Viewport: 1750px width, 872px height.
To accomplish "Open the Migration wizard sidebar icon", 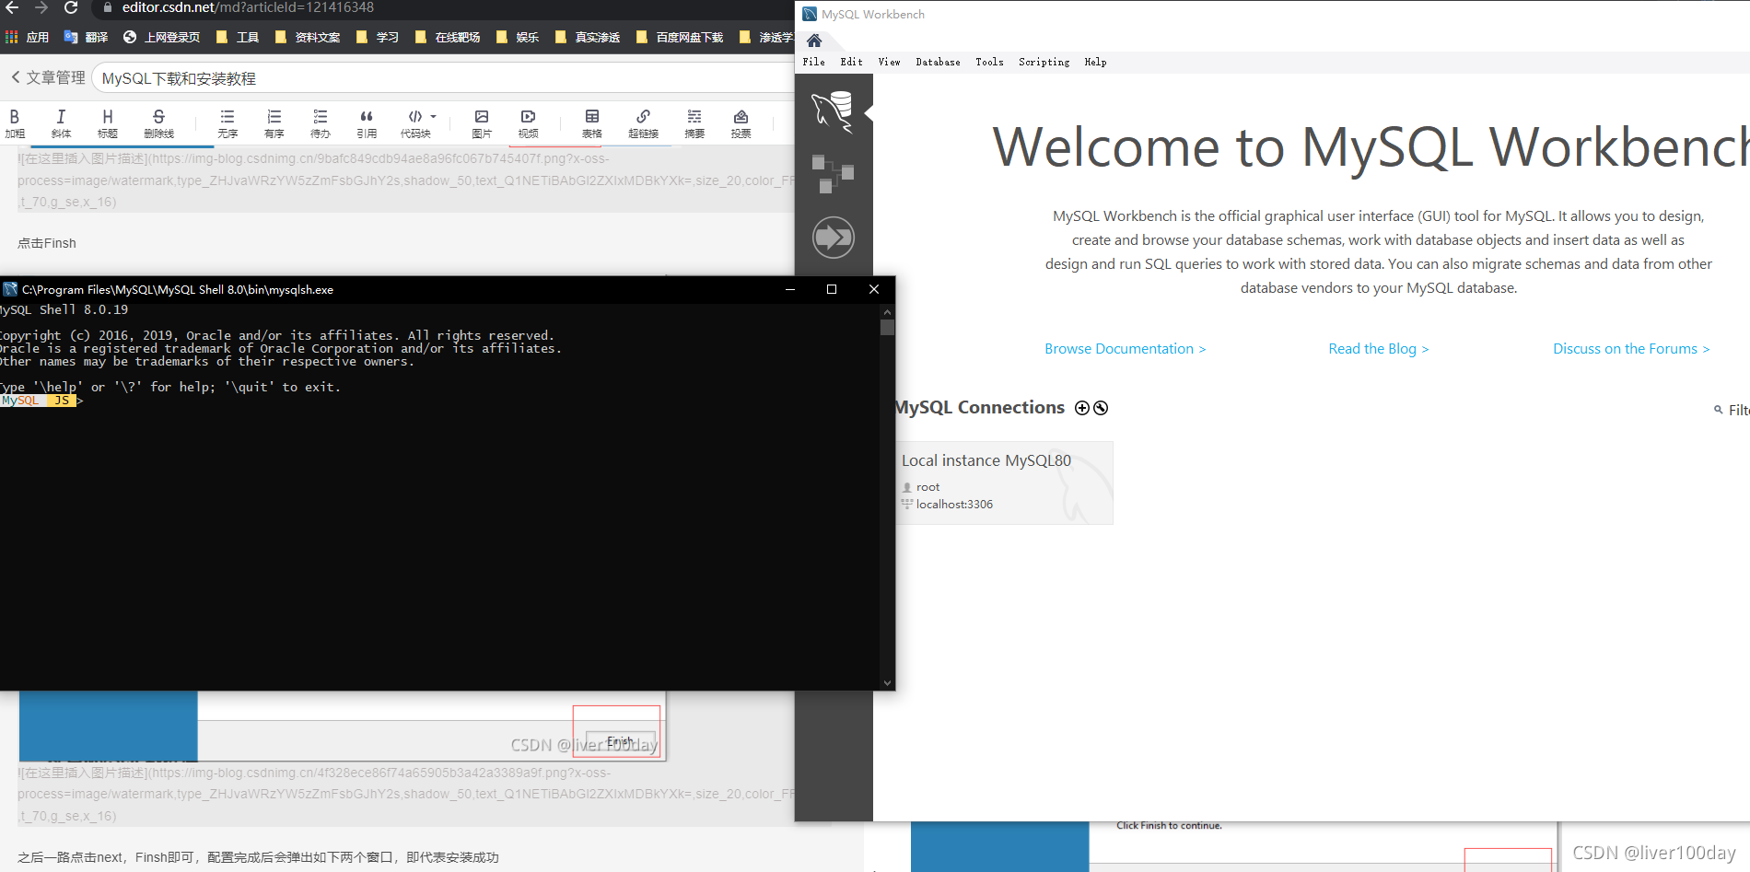I will pos(833,238).
